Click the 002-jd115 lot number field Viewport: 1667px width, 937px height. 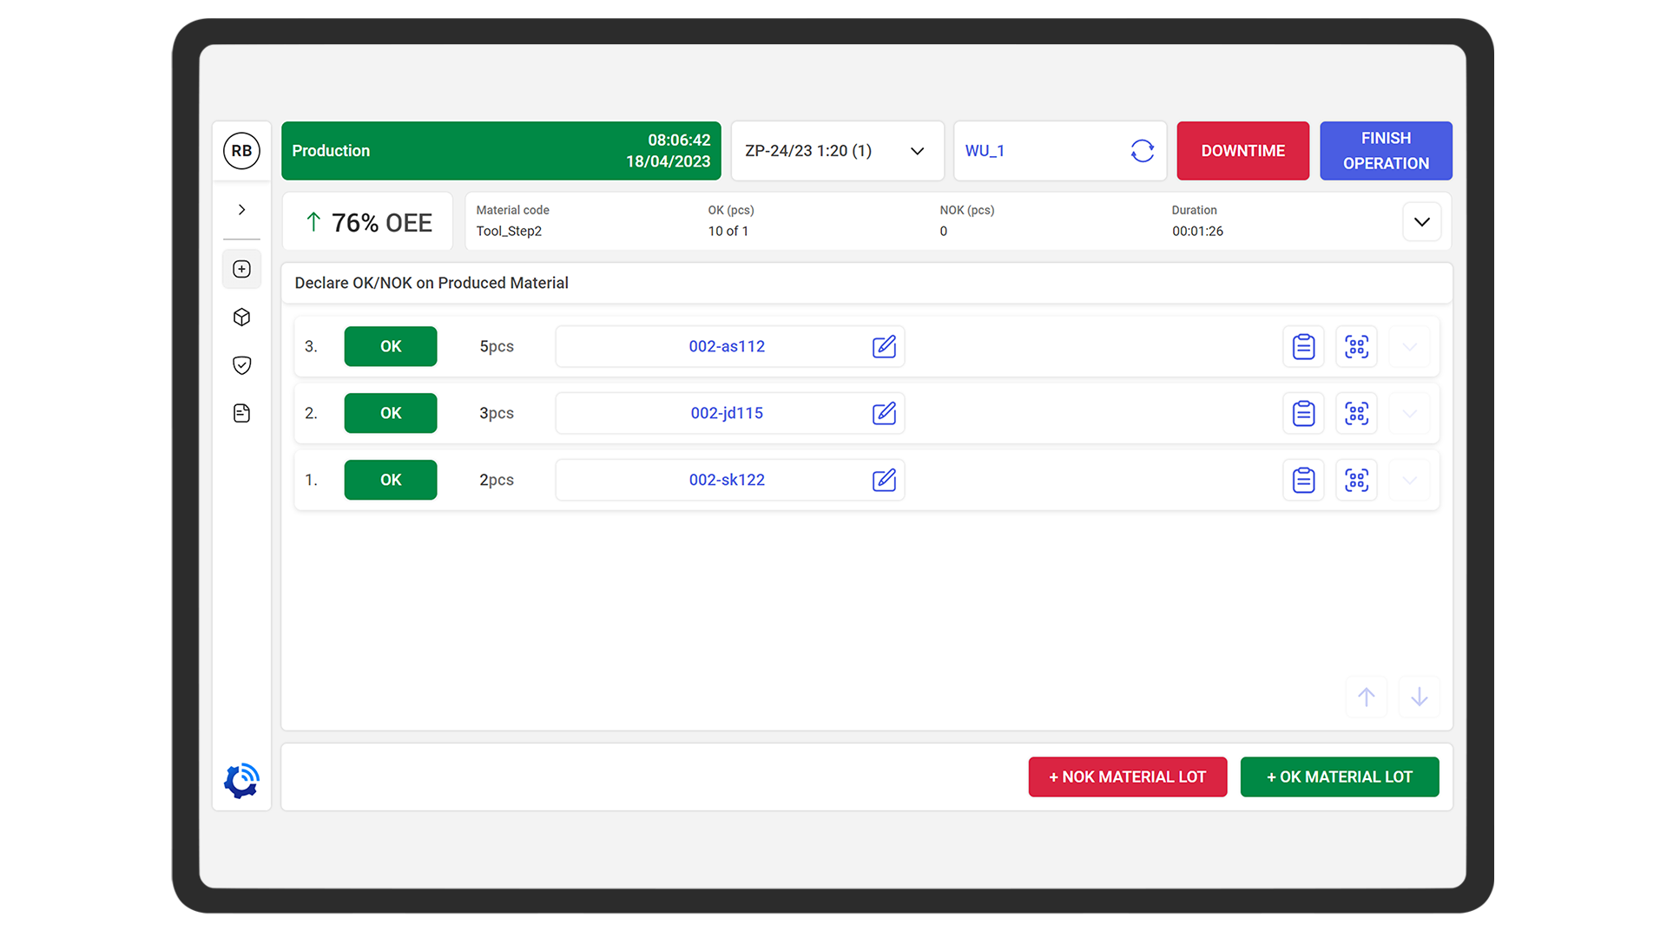(726, 413)
